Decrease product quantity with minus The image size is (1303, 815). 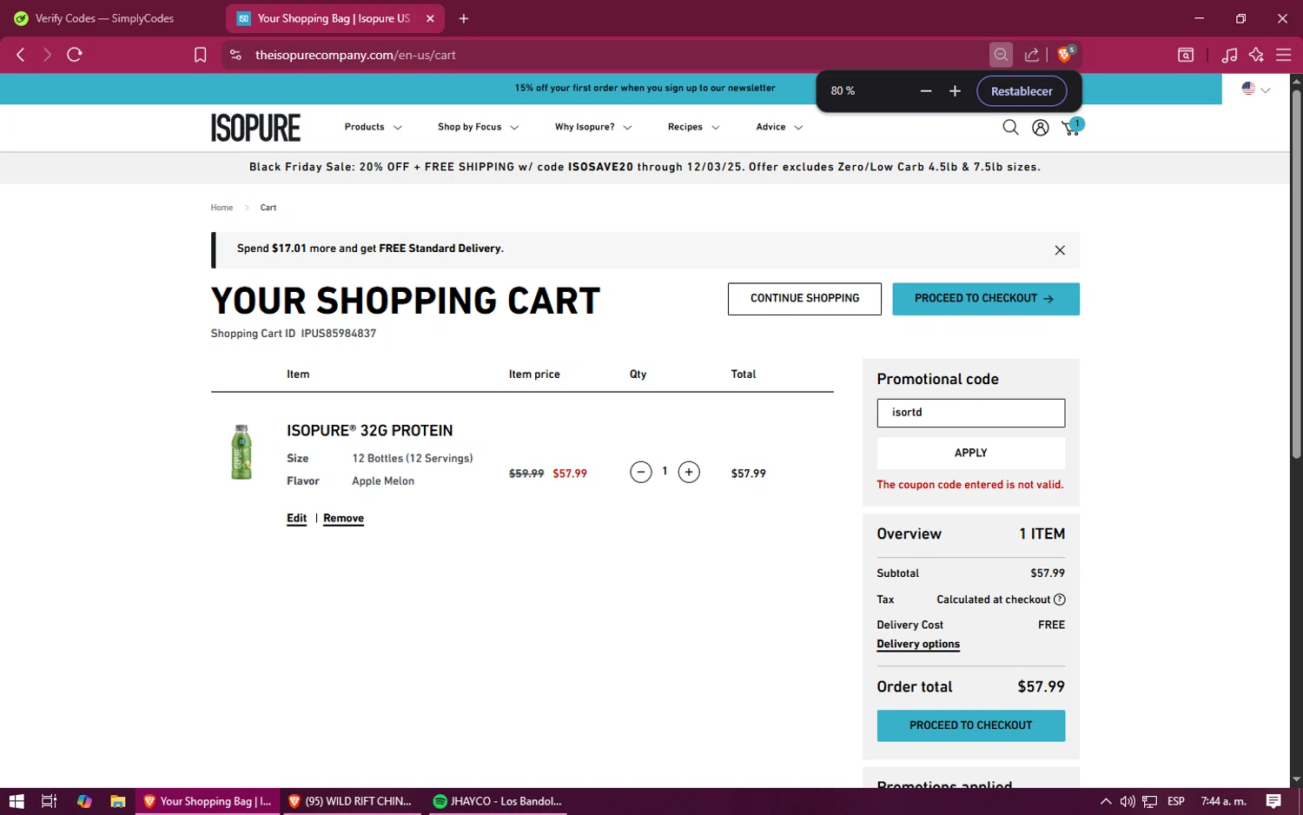click(641, 472)
